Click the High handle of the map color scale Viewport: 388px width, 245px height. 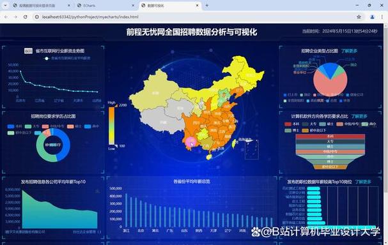coord(116,105)
